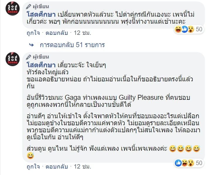Click the wow reaction on the first comment

pos(191,29)
